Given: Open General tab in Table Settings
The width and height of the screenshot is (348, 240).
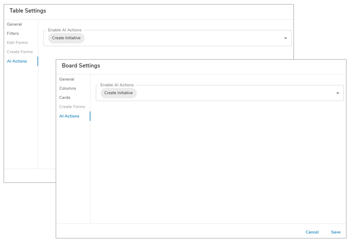Looking at the screenshot, I should click(x=15, y=24).
